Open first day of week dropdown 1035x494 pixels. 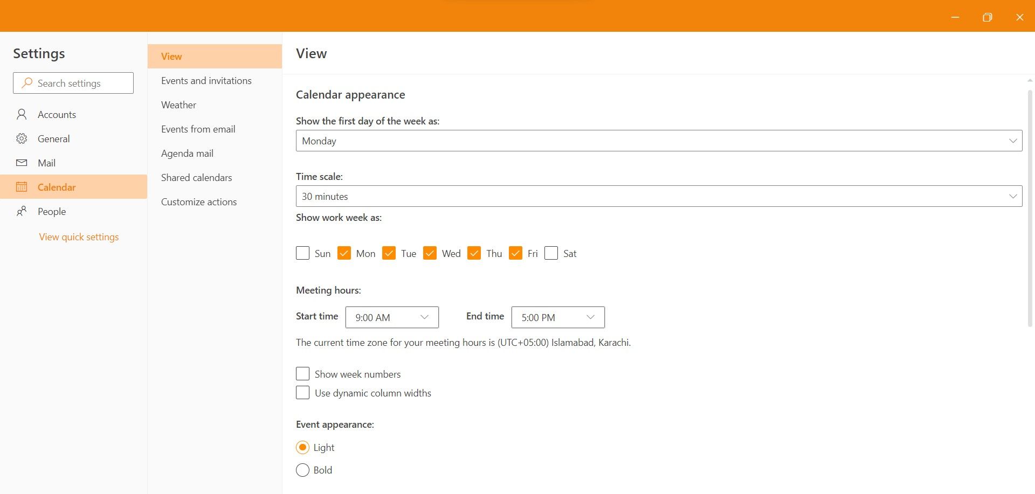click(659, 141)
